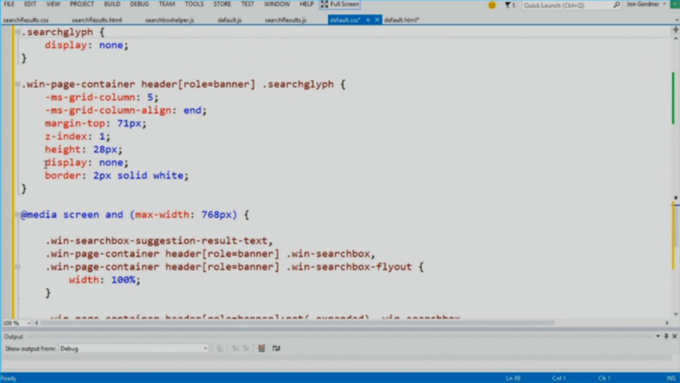Click the -ms-grid-column: 5 line
The width and height of the screenshot is (680, 383).
click(x=102, y=97)
